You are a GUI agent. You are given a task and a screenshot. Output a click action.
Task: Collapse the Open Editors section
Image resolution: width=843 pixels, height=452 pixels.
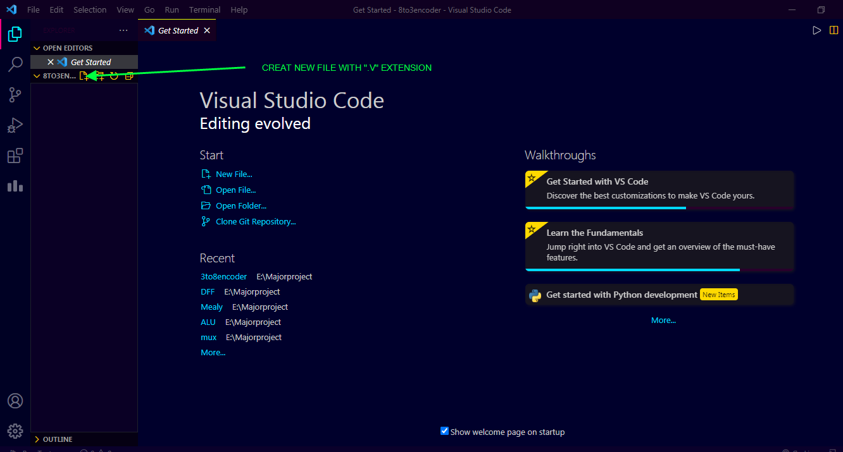point(37,48)
